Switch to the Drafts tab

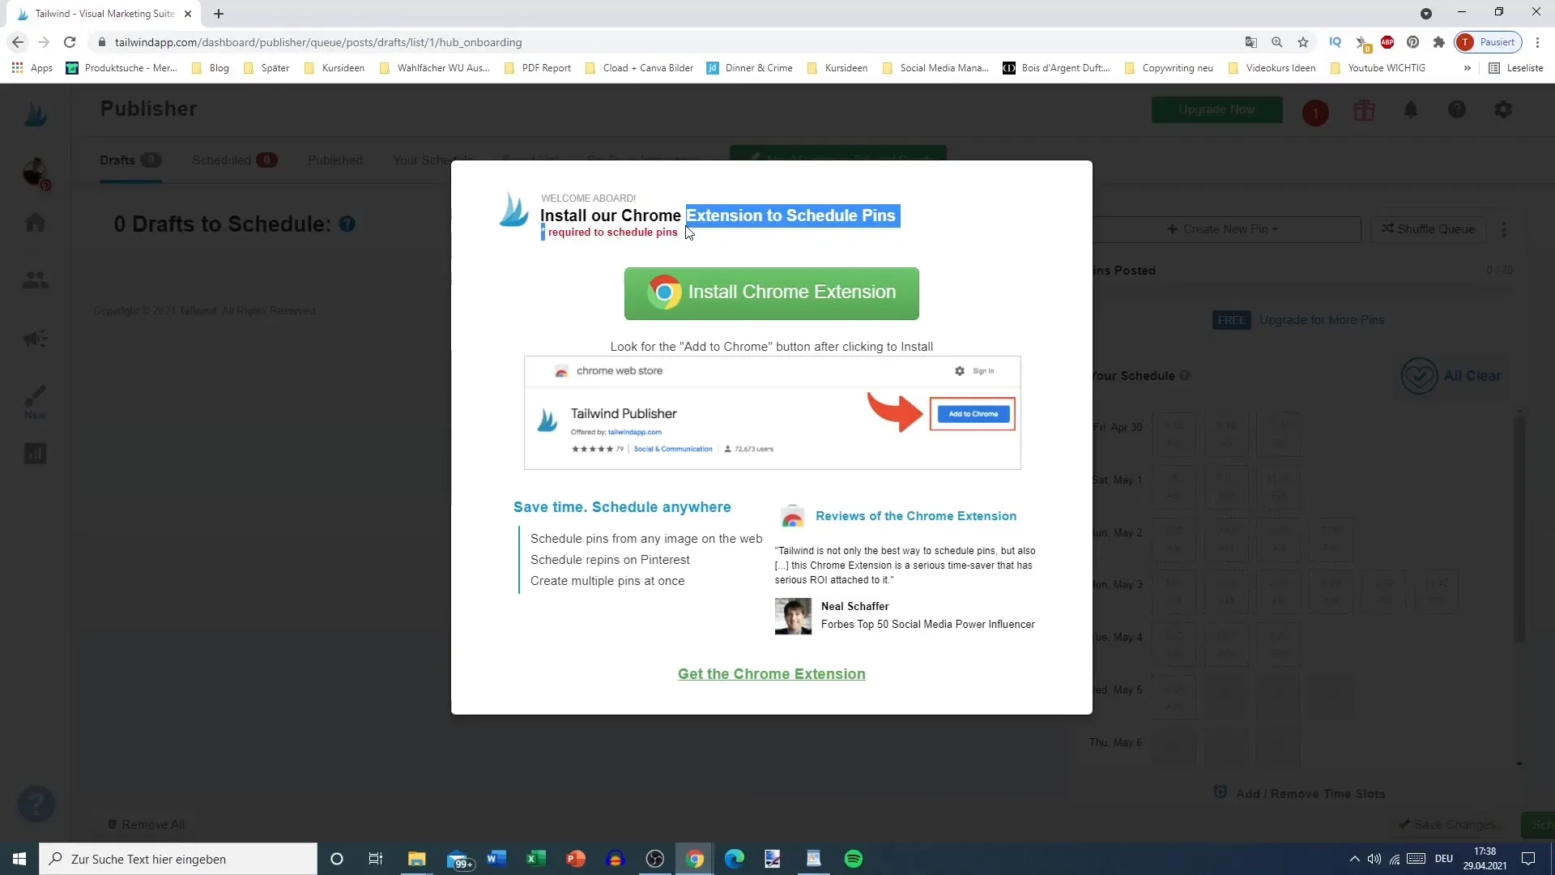pyautogui.click(x=130, y=160)
